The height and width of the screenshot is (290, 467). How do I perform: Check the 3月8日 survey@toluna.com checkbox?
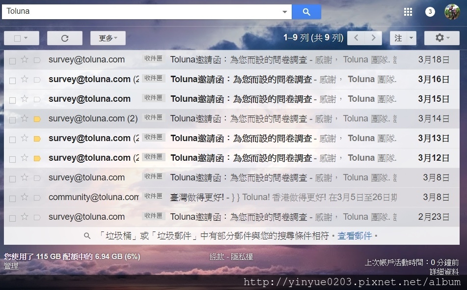[x=12, y=179]
